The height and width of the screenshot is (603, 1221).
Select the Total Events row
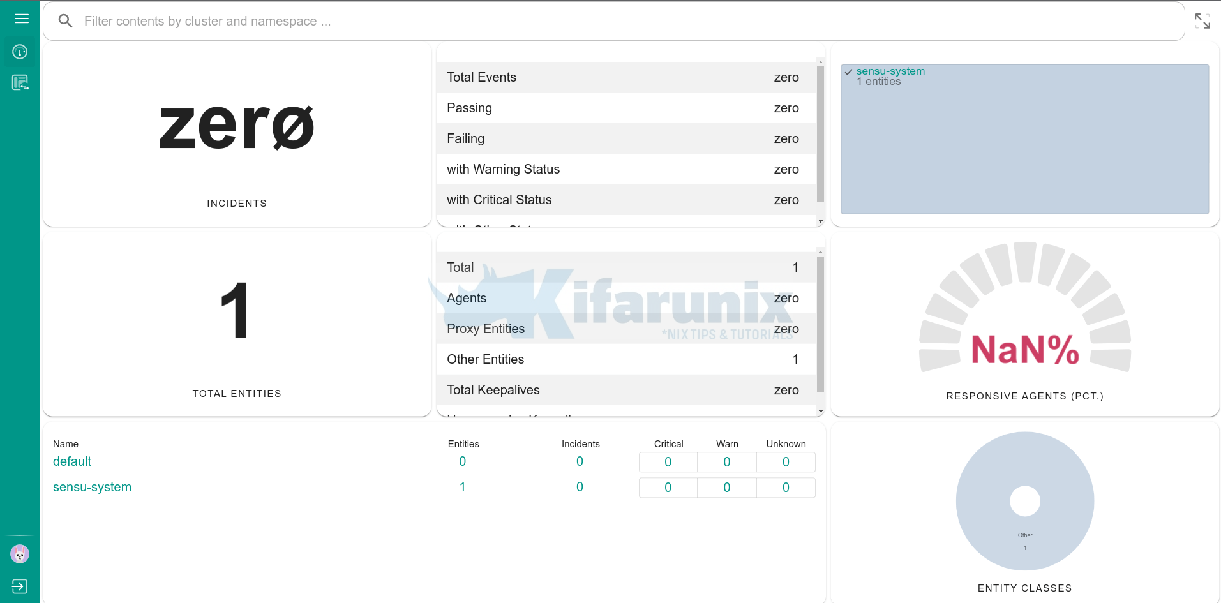(626, 77)
